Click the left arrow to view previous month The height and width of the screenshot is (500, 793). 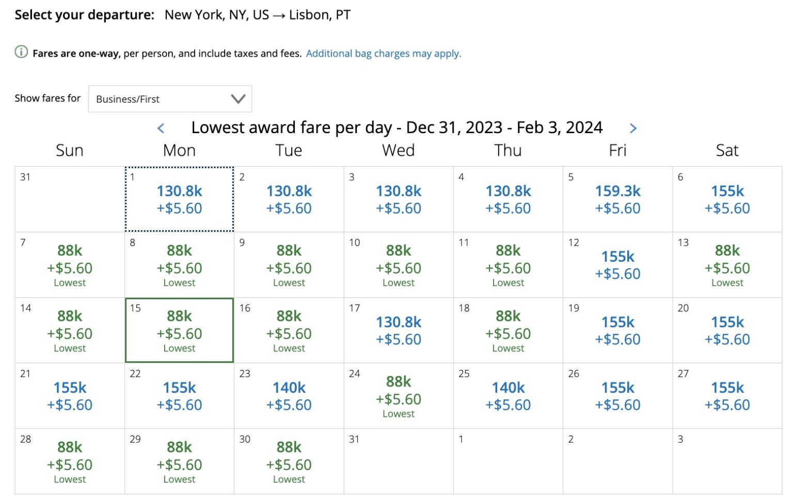click(161, 128)
